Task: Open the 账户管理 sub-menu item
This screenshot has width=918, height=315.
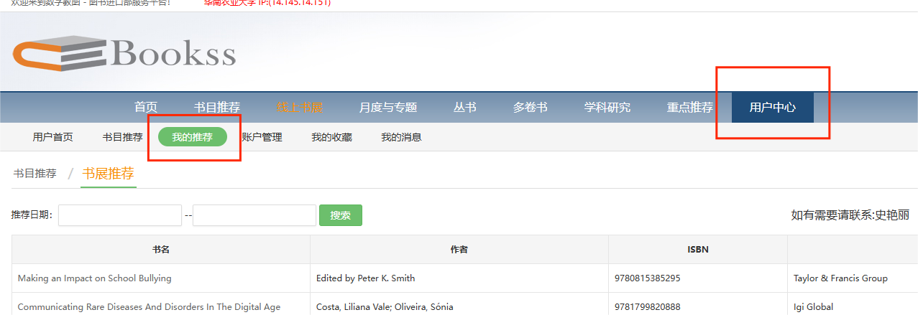Action: point(262,137)
